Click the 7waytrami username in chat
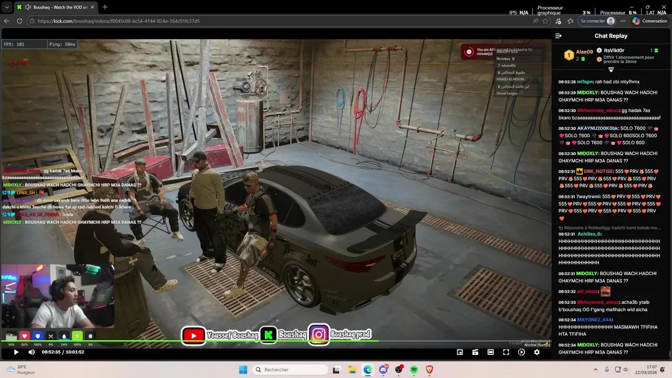Viewport: 672px width, 378px height. coord(588,197)
